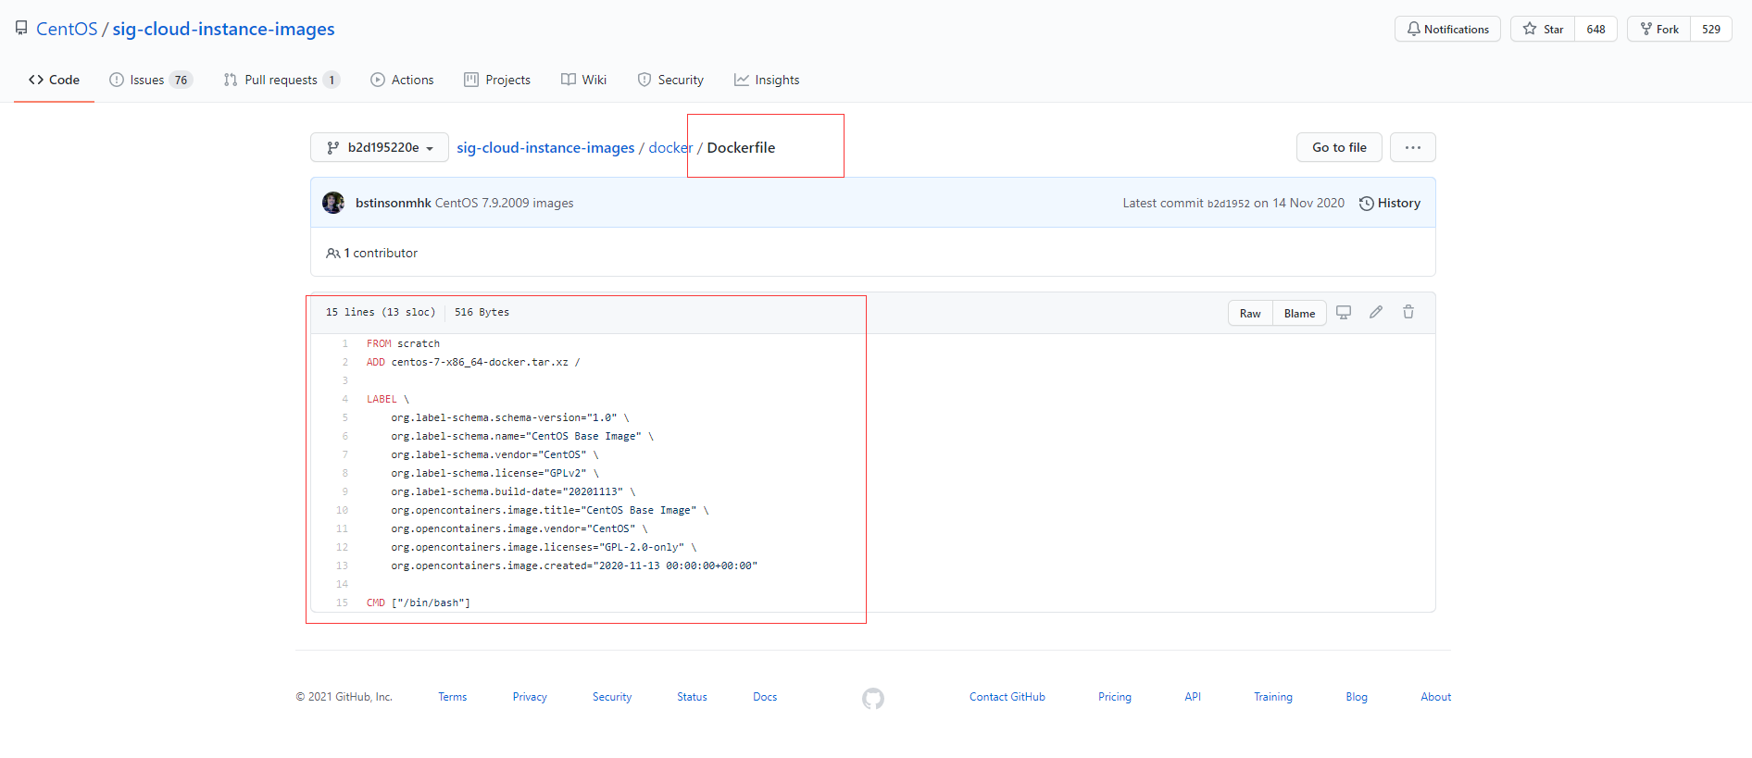Open CentOS 7.9.2009 images commit message
The image size is (1752, 758).
coord(505,203)
